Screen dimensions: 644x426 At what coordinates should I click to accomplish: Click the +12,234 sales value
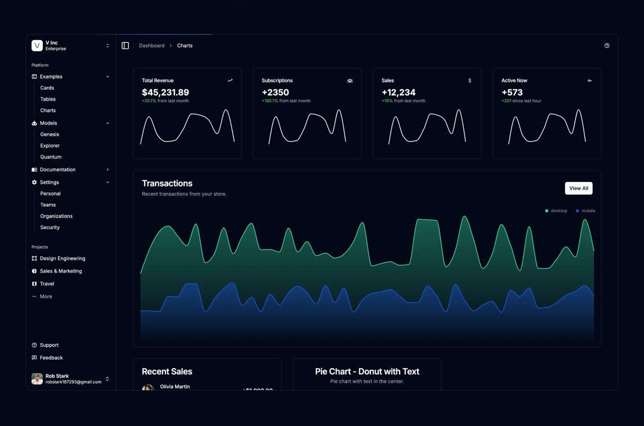[399, 92]
